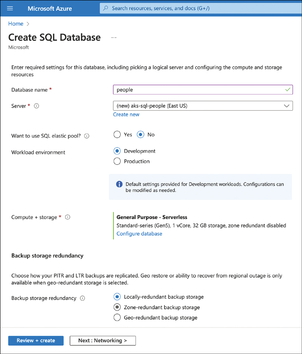Image resolution: width=302 pixels, height=354 pixels.
Task: Click the Backup storage redundancy info icon
Action: tap(82, 298)
